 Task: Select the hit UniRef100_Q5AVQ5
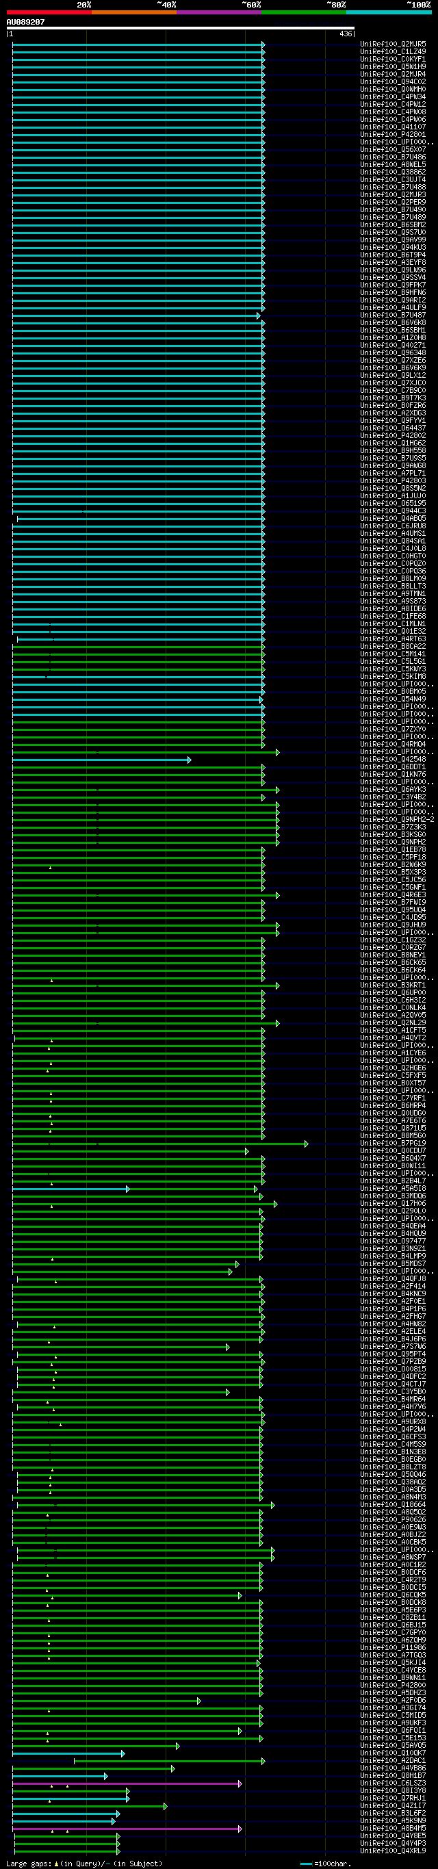[x=393, y=1746]
